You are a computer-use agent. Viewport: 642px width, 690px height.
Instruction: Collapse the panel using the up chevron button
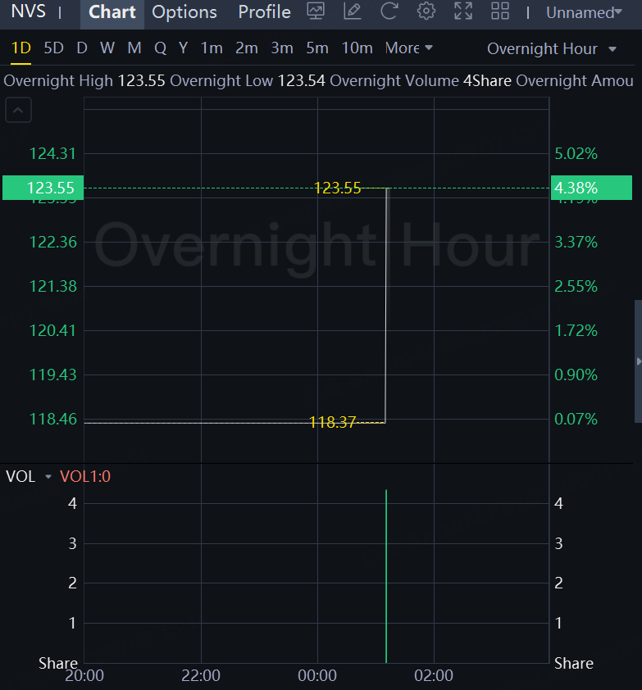coord(18,110)
